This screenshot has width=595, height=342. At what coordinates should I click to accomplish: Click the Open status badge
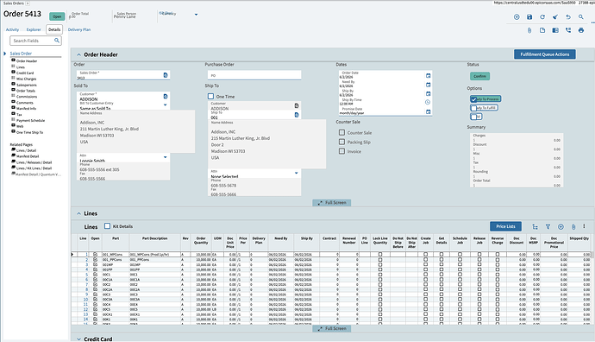pos(57,16)
